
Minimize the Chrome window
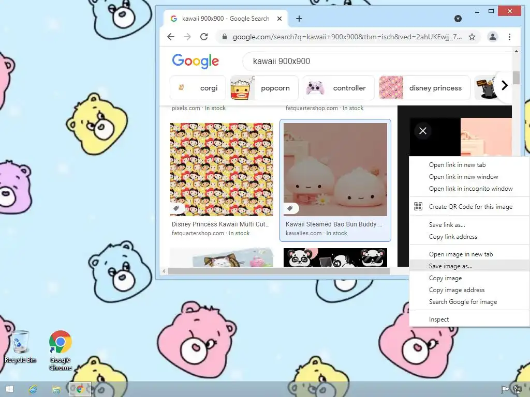(477, 11)
